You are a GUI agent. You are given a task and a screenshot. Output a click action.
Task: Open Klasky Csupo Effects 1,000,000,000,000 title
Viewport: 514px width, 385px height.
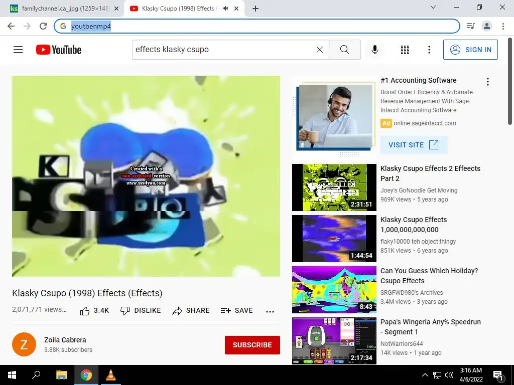[414, 225]
